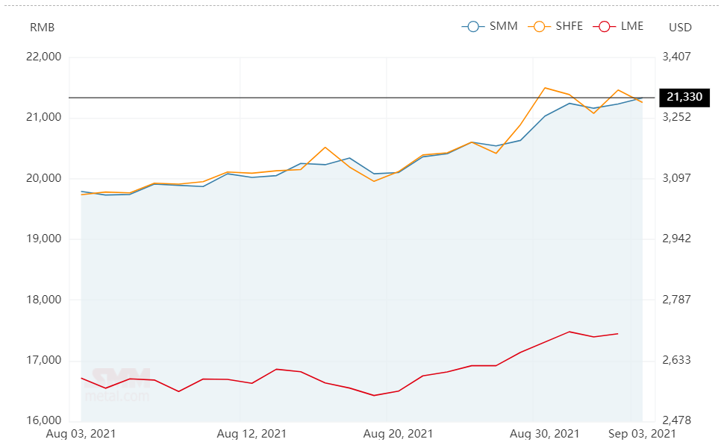Select the Aug 20, 2021 axis label
The image size is (721, 442).
pos(399,434)
